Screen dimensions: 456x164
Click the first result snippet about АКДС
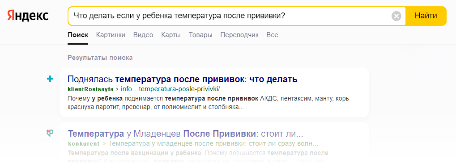208,103
